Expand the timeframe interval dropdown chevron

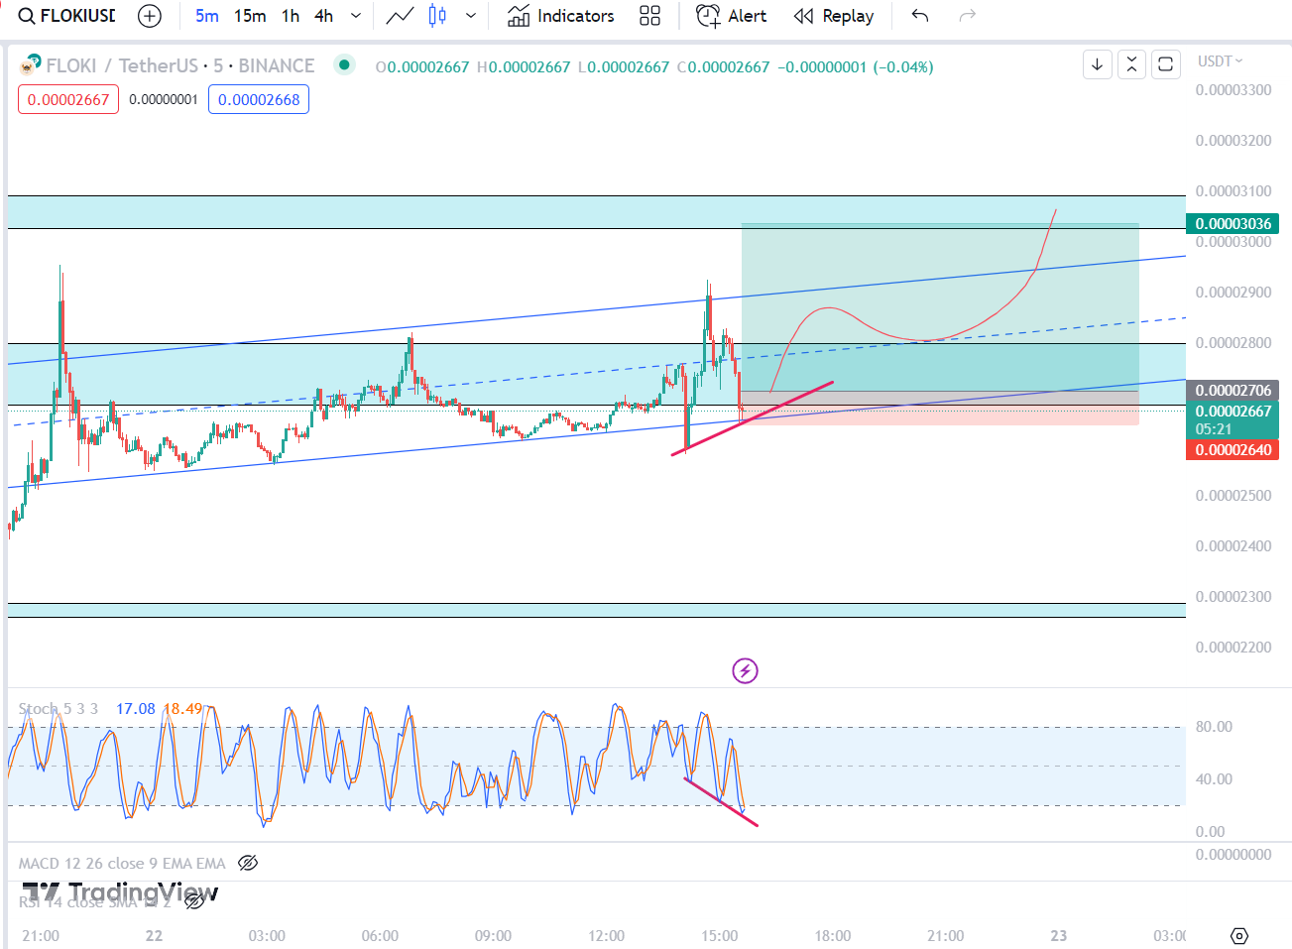[x=356, y=16]
